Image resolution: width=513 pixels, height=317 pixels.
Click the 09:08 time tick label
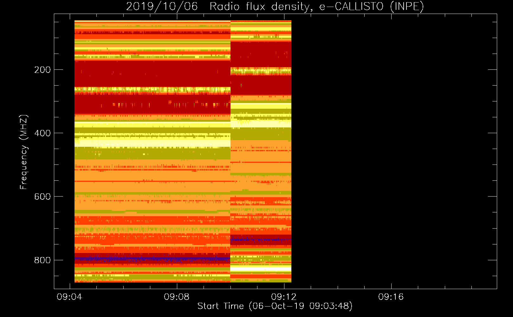click(177, 297)
